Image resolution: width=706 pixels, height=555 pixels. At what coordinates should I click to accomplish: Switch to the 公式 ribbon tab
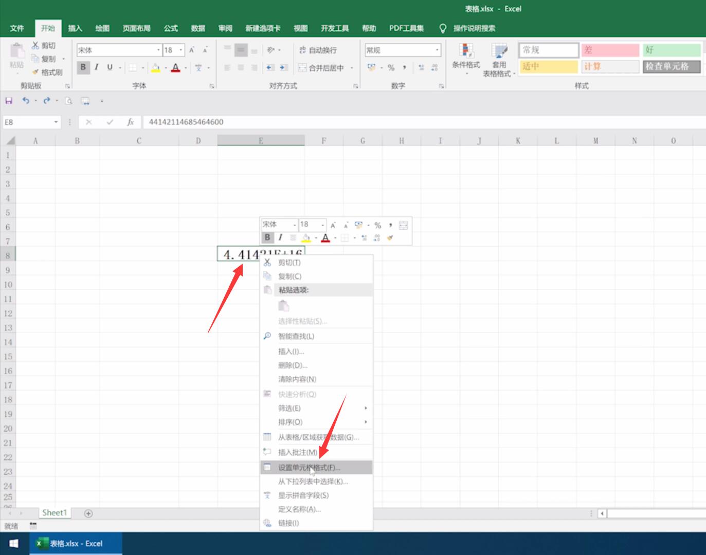pyautogui.click(x=171, y=28)
